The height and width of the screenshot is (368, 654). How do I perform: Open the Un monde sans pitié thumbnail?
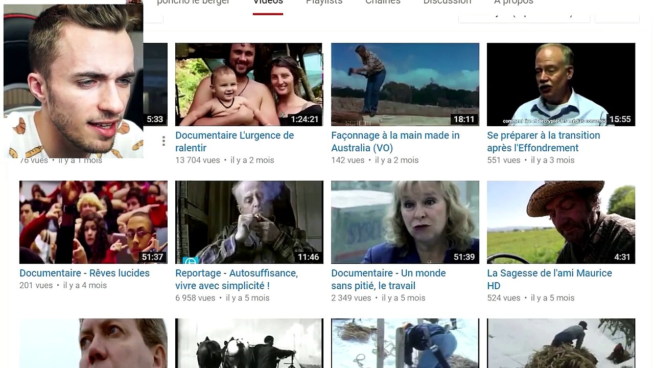click(405, 222)
